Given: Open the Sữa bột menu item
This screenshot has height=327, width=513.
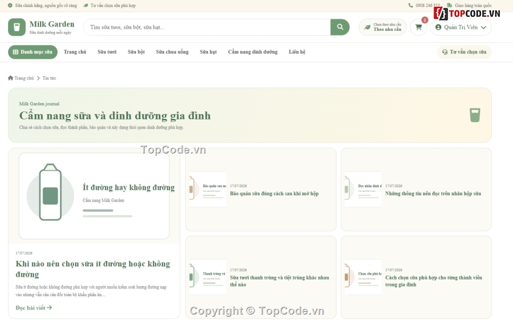Looking at the screenshot, I should pos(136,52).
